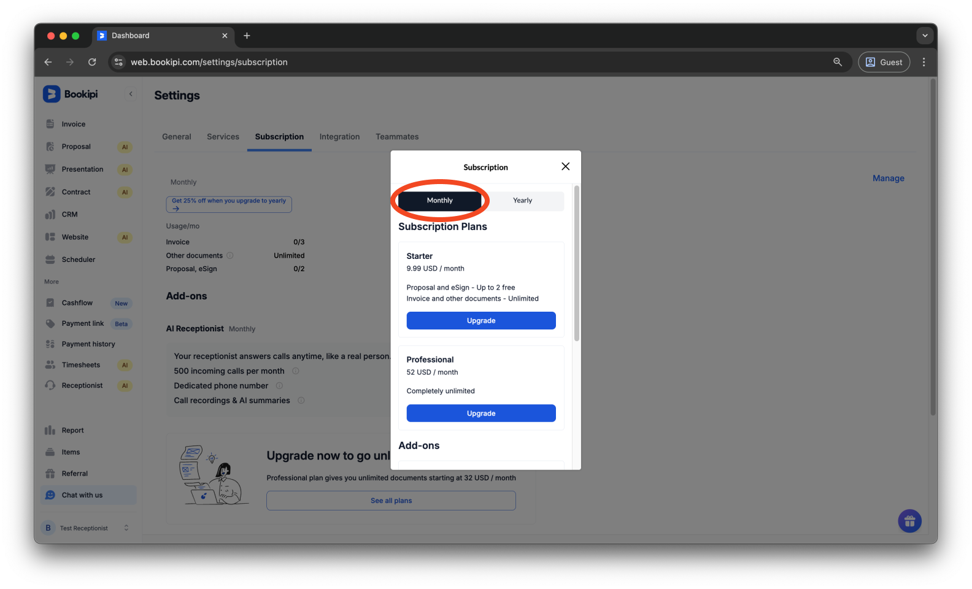Close the Dashboard browser tab

coord(225,36)
